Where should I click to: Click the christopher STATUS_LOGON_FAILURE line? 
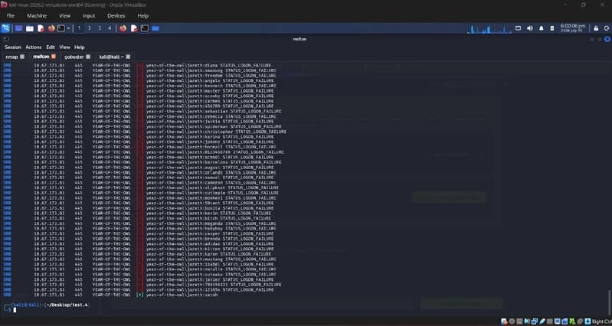[x=145, y=132]
